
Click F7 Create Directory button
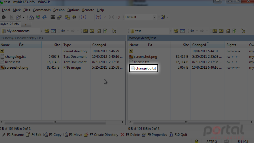101,135
